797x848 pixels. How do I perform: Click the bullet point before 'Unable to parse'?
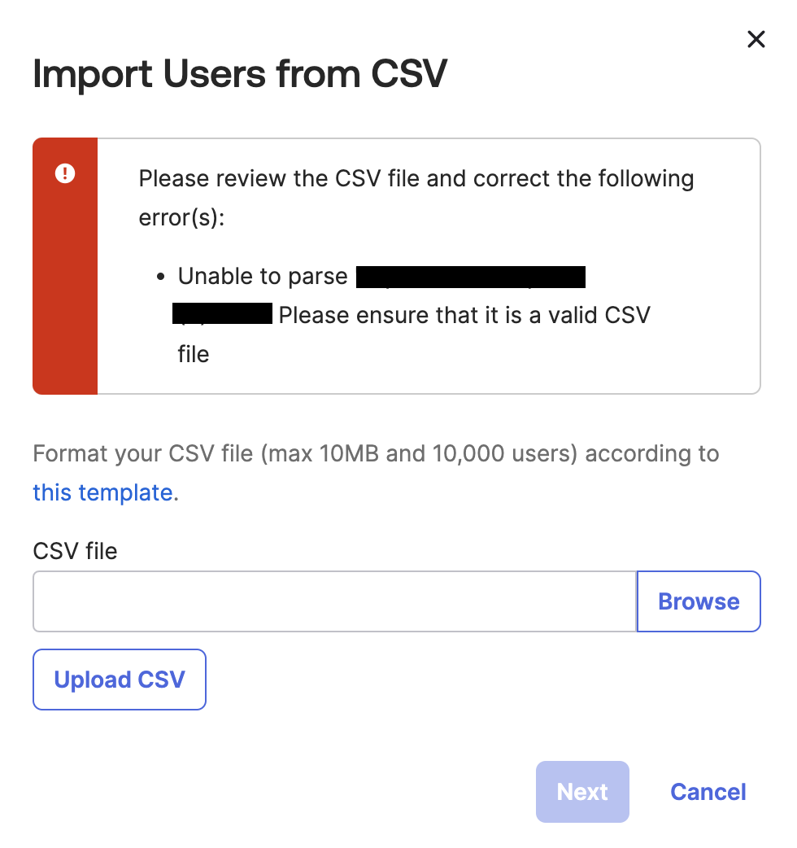(x=161, y=278)
